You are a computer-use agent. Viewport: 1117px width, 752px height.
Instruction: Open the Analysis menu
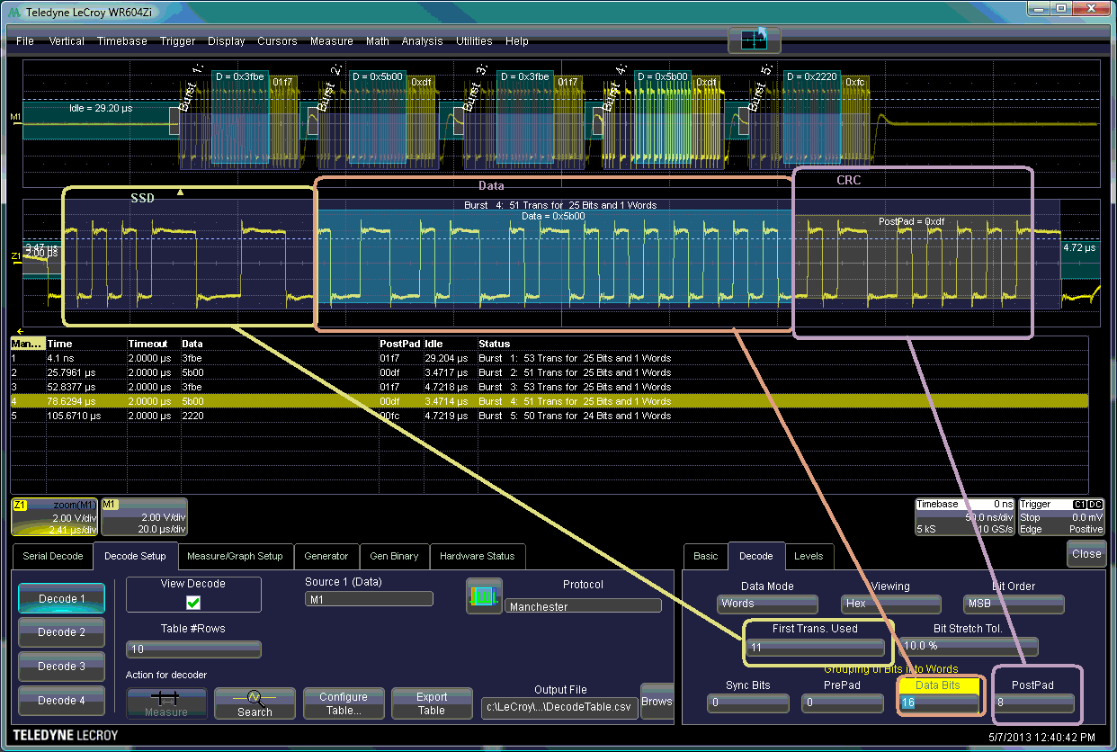[422, 41]
